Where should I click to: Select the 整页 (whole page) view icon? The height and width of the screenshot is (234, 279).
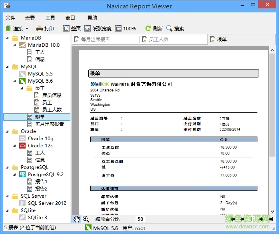[67, 28]
